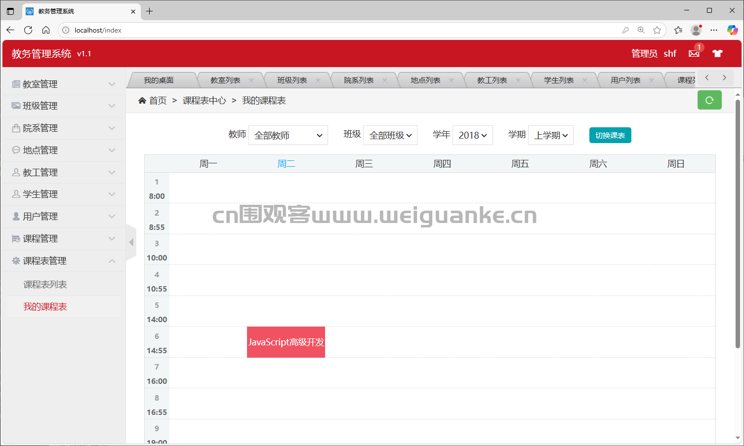
Task: Go to browser home page icon
Action: [46, 30]
